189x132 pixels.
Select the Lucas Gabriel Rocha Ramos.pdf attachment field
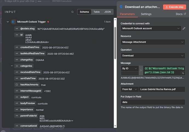pos(162,89)
